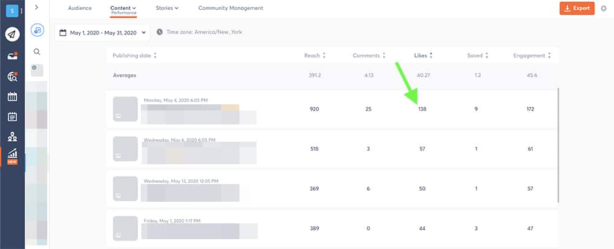Open the analytics bar chart icon marked NEW

(12, 156)
